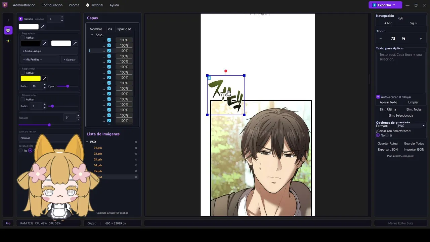Increase the angle value
Image resolution: width=430 pixels, height=242 pixels.
pyautogui.click(x=78, y=116)
